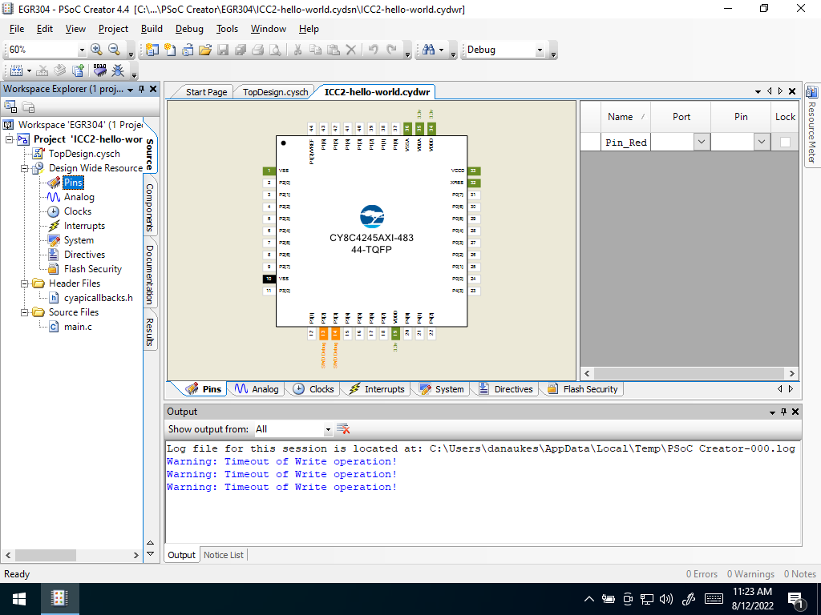Open the Project menu

point(113,29)
